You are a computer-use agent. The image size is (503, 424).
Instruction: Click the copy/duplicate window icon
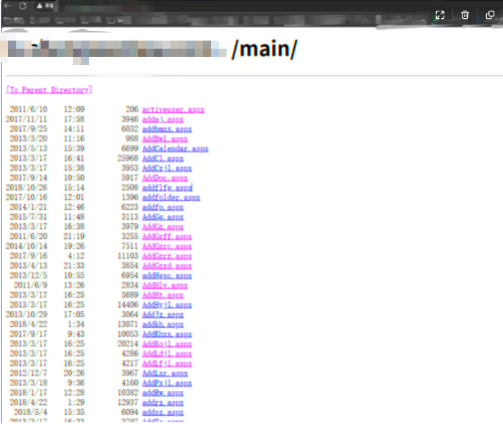click(x=490, y=15)
